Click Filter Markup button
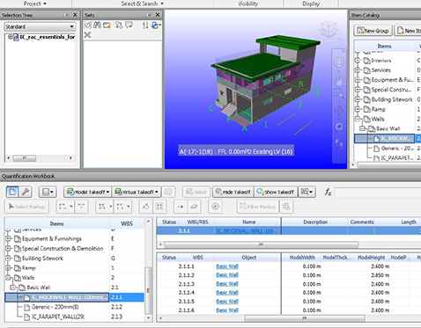Image resolution: width=421 pixels, height=328 pixels. click(x=258, y=207)
